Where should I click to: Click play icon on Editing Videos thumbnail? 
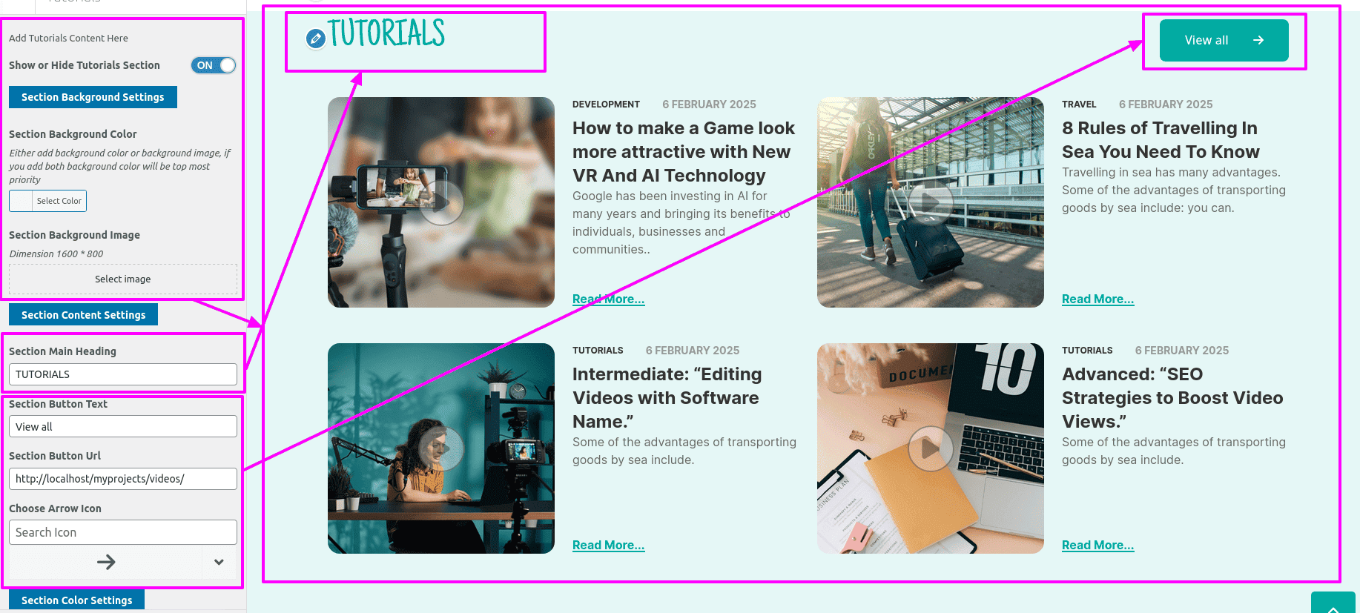(441, 448)
